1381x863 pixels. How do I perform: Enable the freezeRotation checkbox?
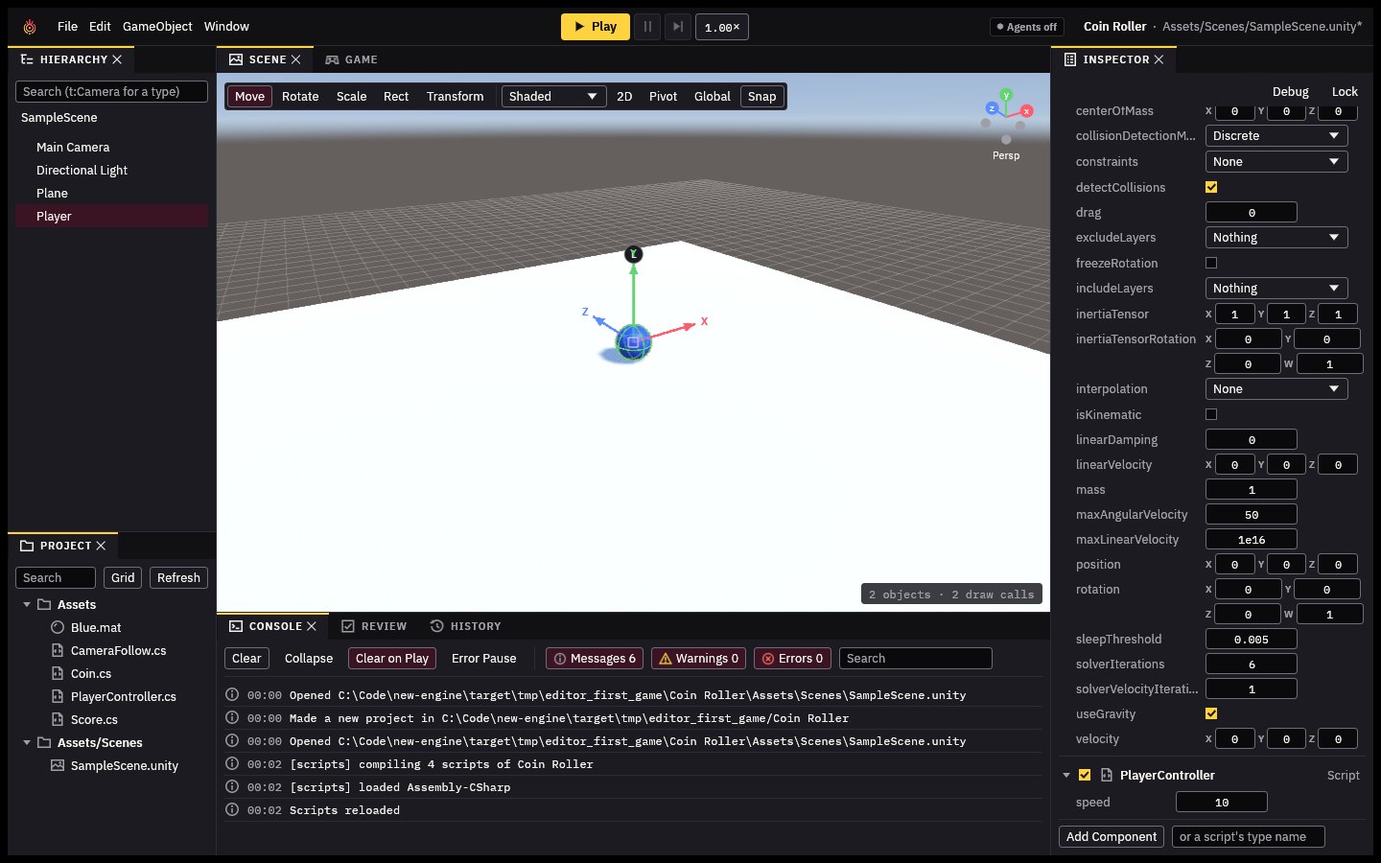pyautogui.click(x=1211, y=263)
